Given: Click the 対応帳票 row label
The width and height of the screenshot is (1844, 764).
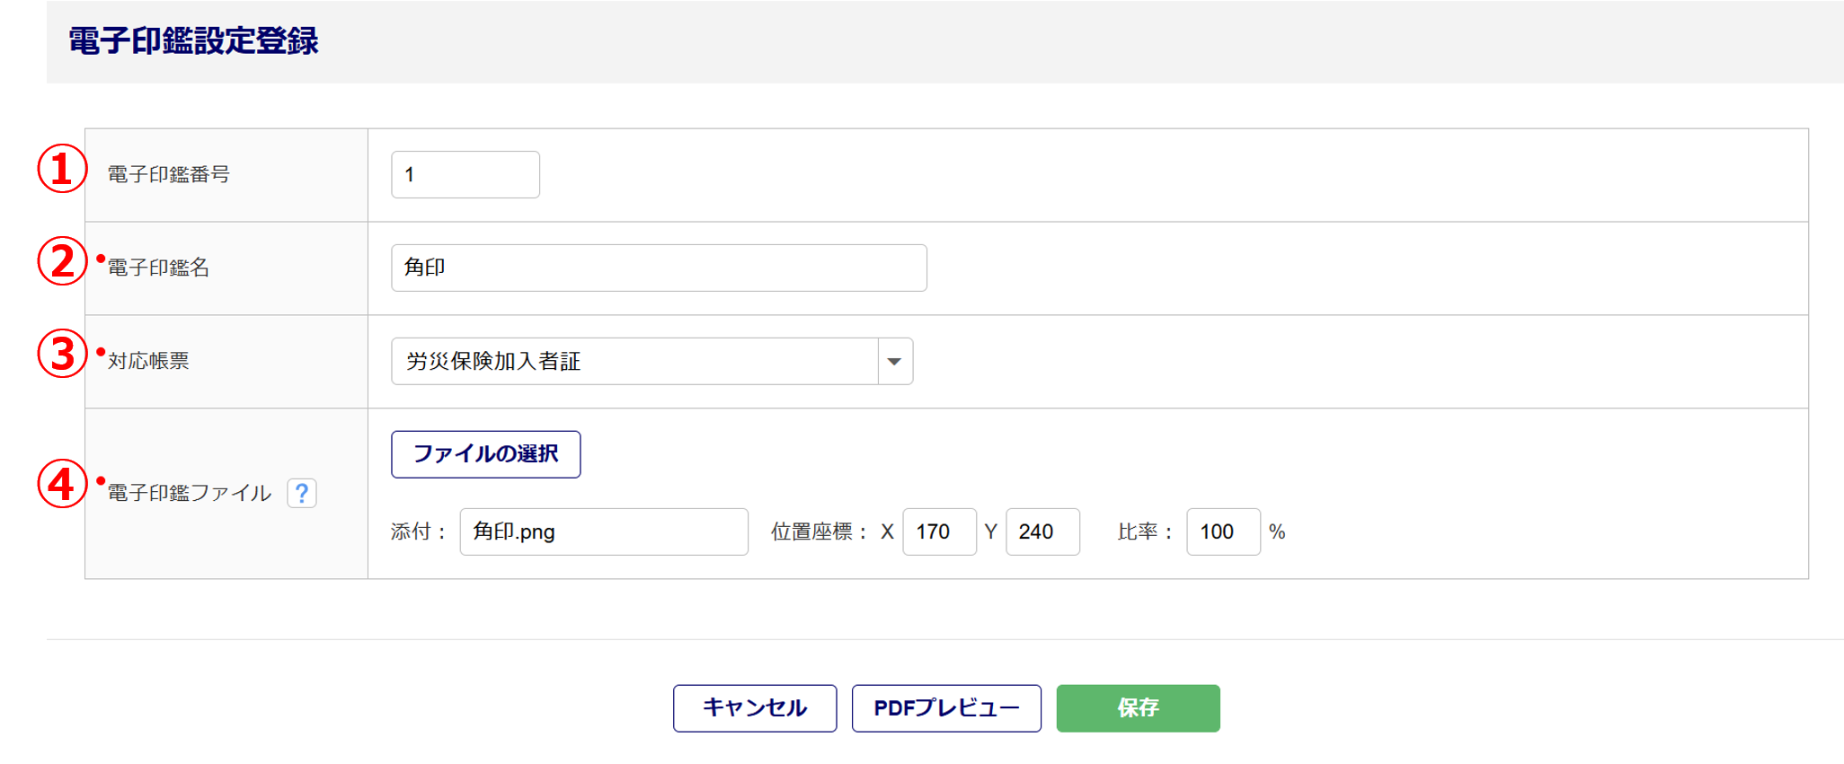Looking at the screenshot, I should (148, 362).
